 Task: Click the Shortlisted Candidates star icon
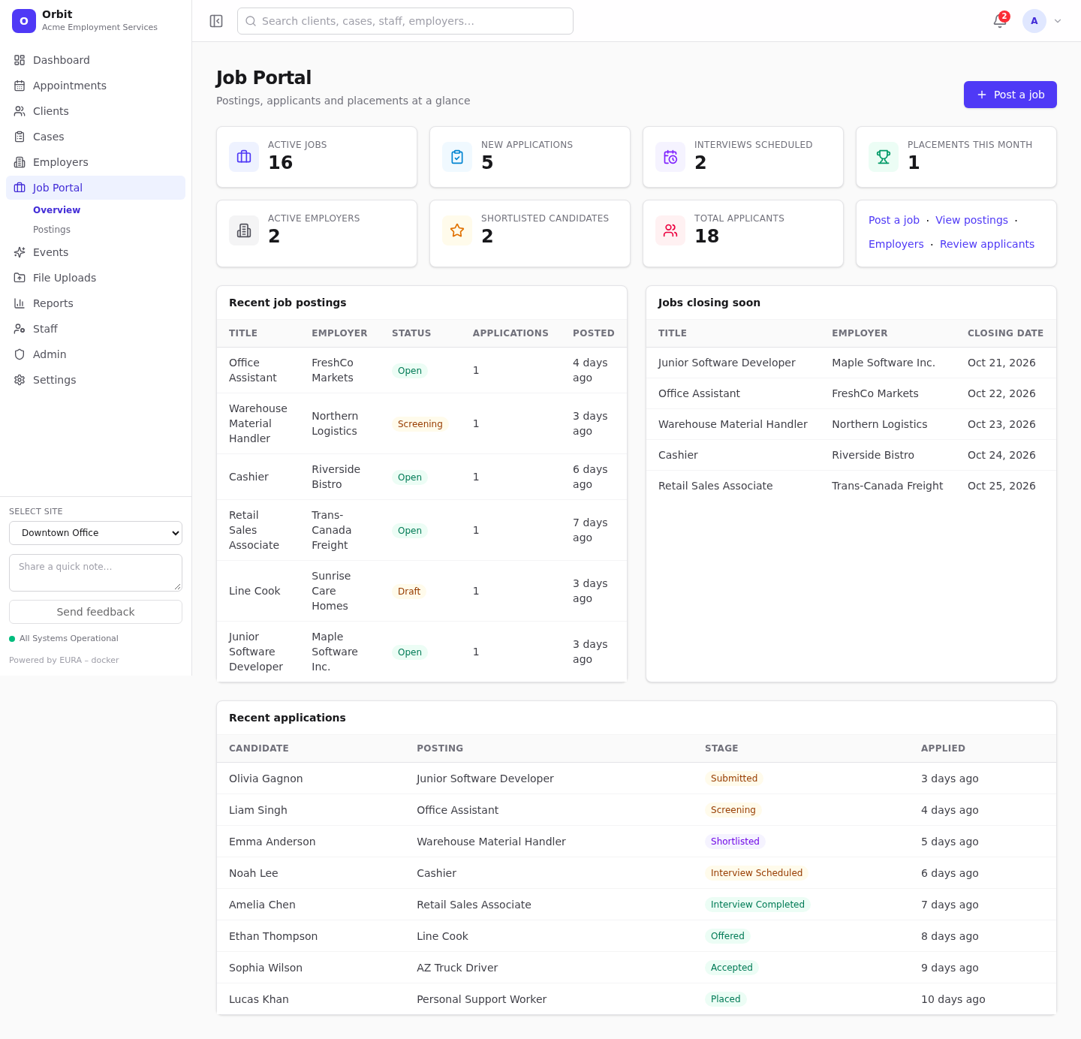[457, 230]
